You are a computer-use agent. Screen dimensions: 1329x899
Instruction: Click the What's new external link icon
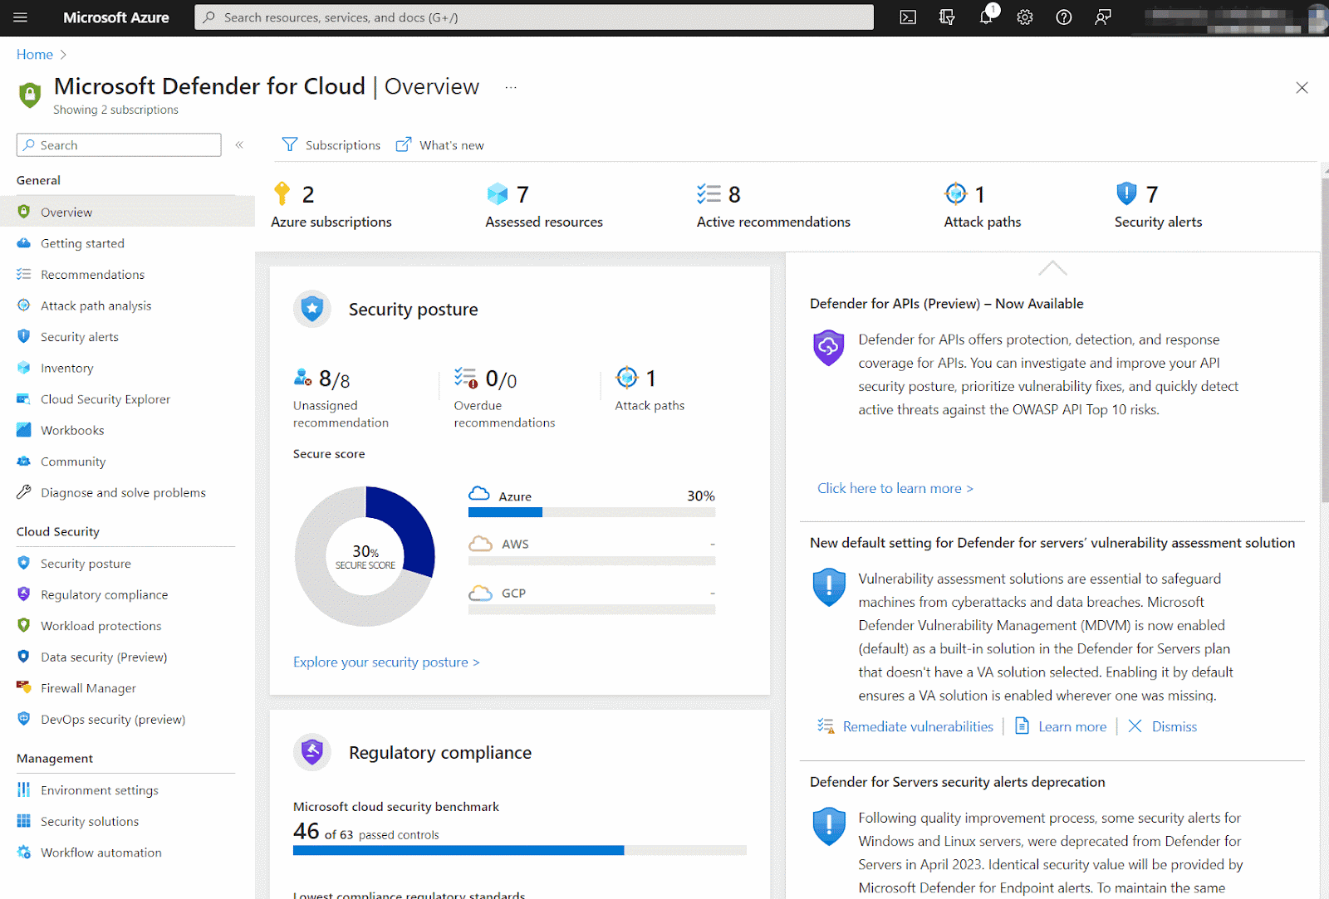pos(404,144)
